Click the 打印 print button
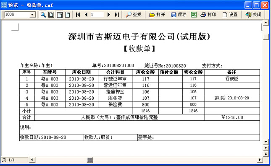This screenshot has height=166, width=271. (208, 15)
